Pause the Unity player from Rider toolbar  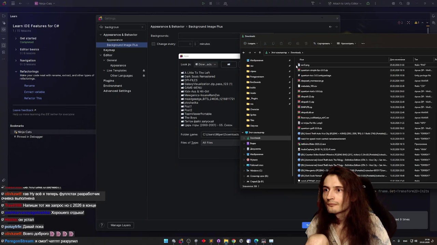pos(211,3)
